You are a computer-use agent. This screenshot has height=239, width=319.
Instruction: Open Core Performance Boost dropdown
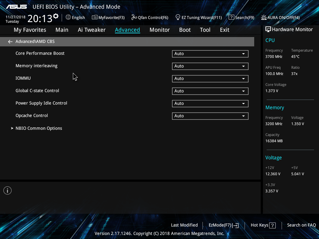(210, 54)
